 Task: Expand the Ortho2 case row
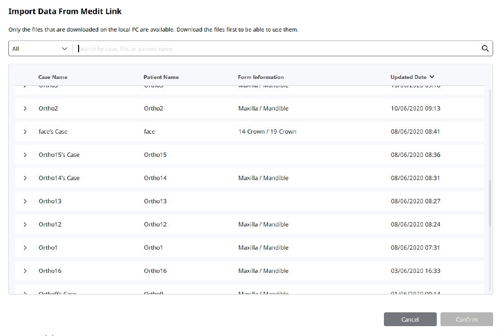click(25, 109)
